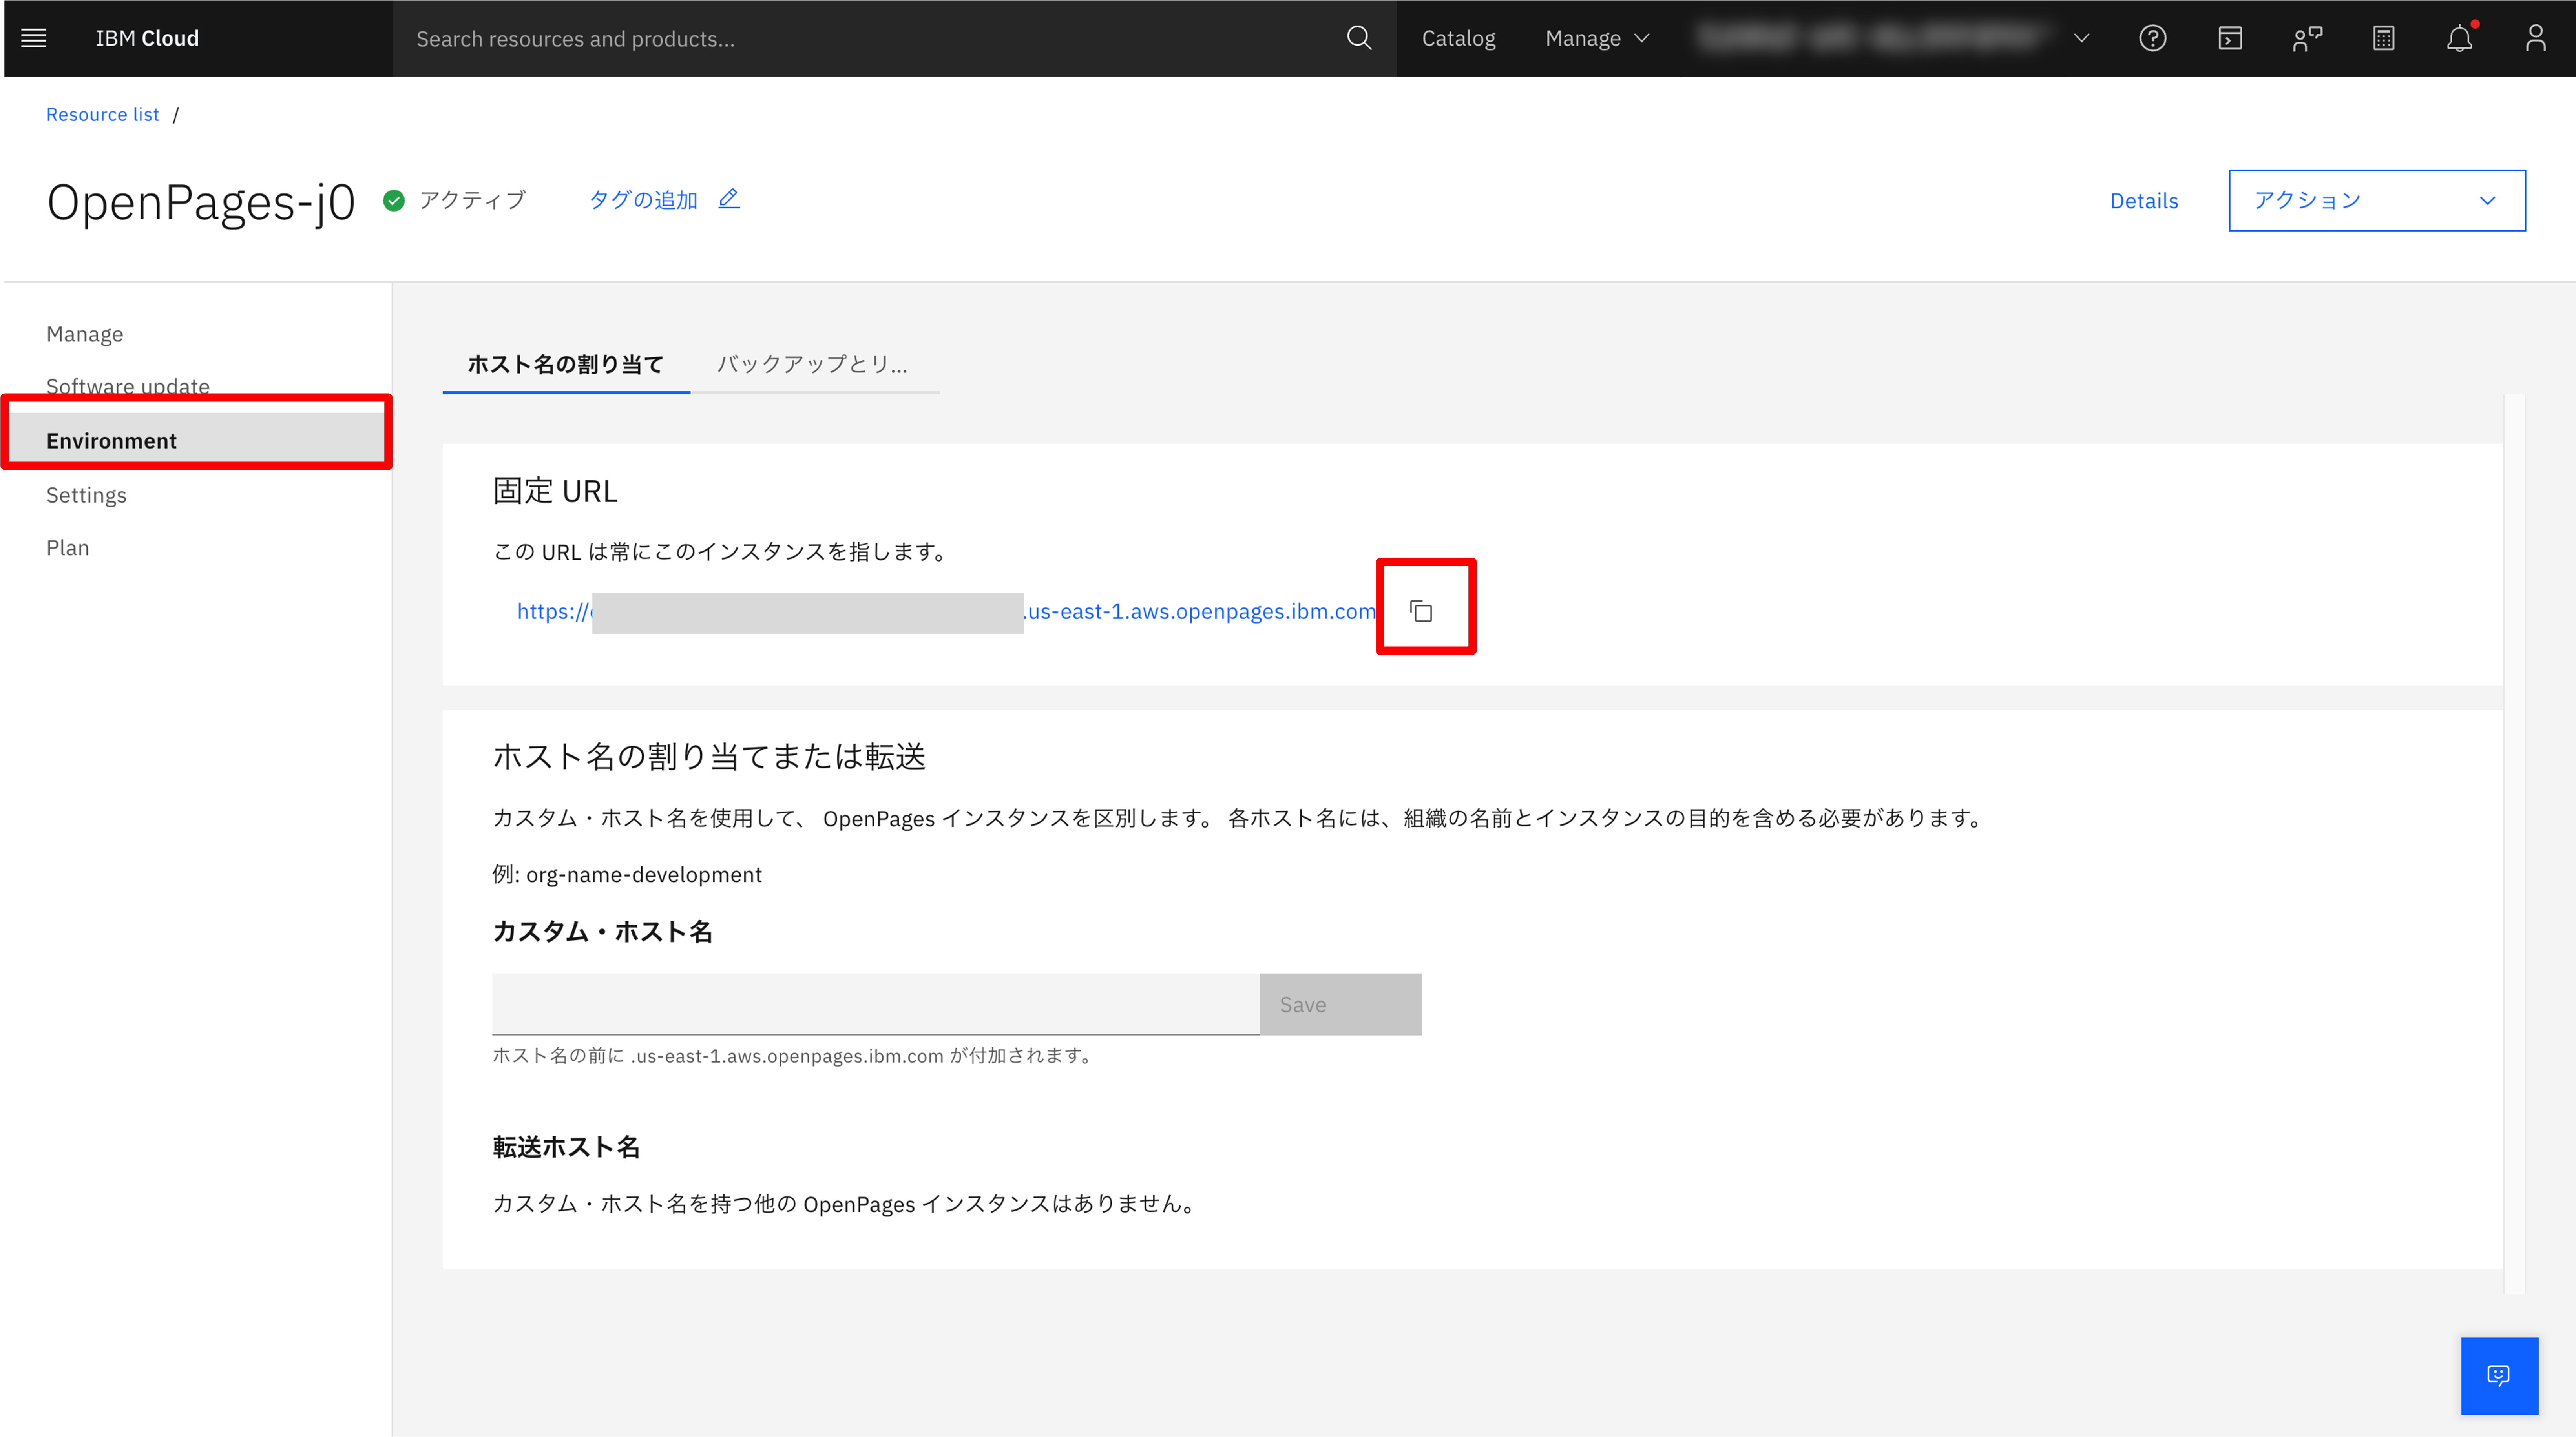
Task: Click the user profile avatar icon
Action: pyautogui.click(x=2535, y=38)
